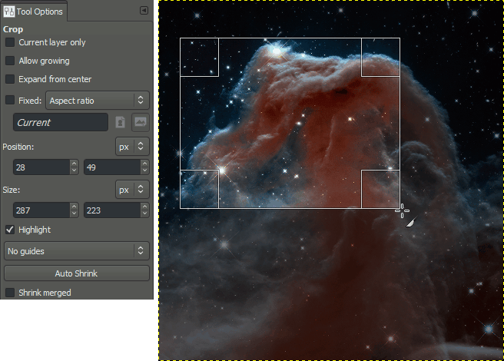Click the top-left crop corner handle
504x361 pixels.
tap(199, 58)
